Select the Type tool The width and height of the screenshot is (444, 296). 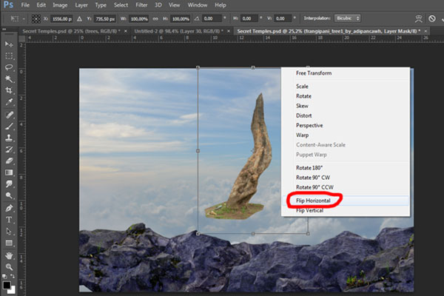[10, 220]
